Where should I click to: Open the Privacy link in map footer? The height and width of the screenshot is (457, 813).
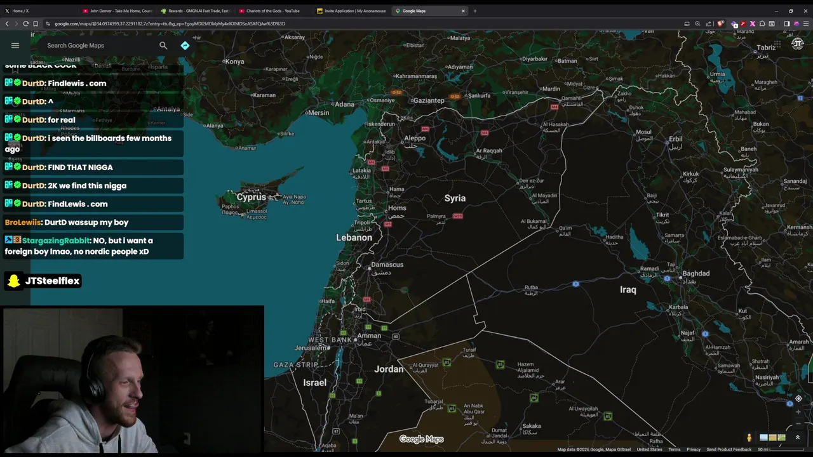[694, 449]
